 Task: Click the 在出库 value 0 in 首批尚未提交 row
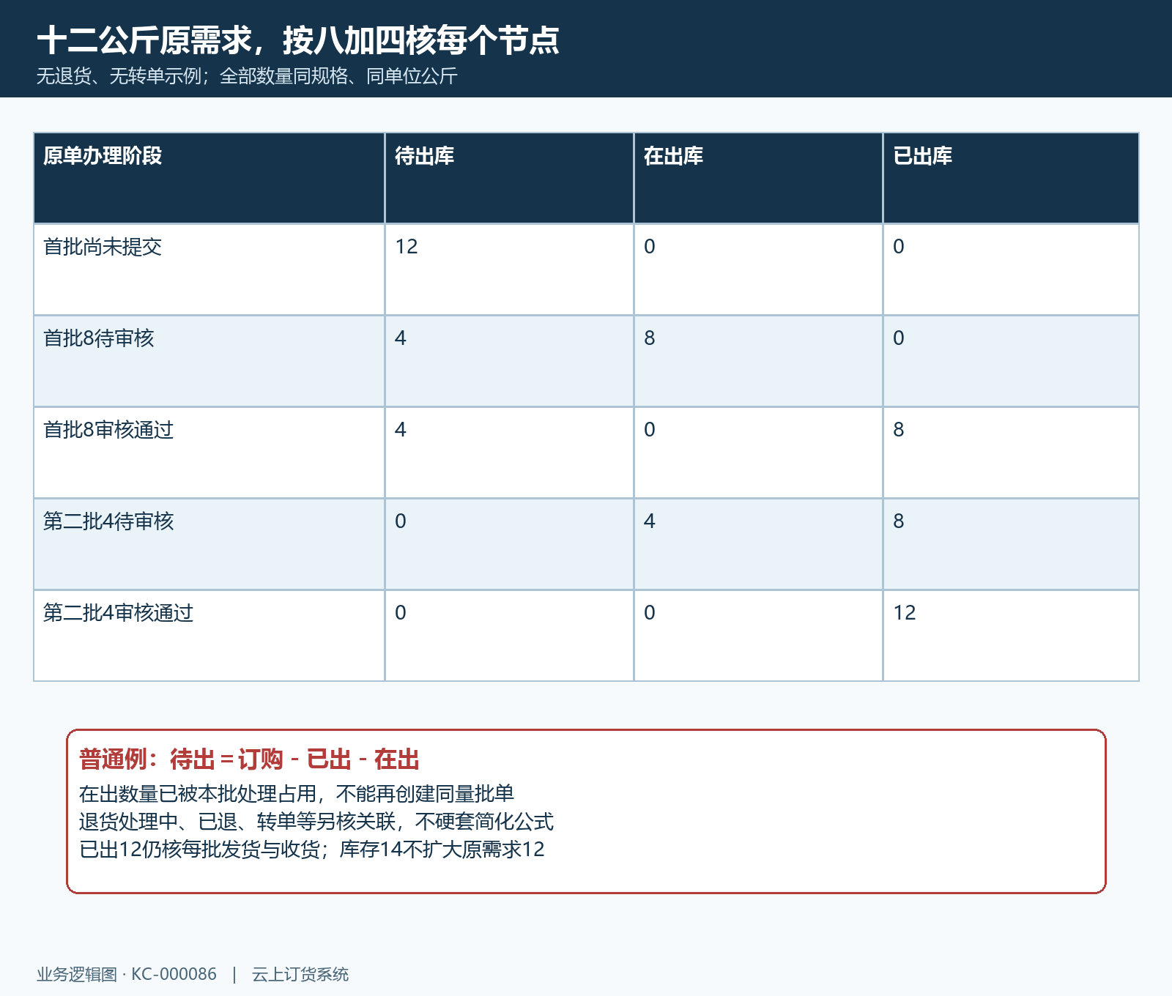(x=650, y=247)
